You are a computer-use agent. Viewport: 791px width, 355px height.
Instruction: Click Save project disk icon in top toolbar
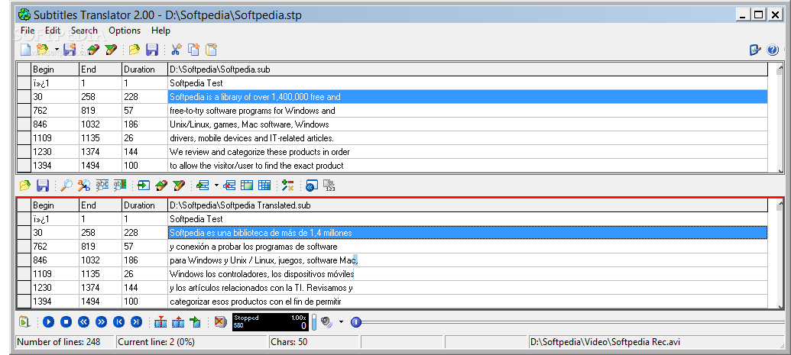tap(69, 50)
